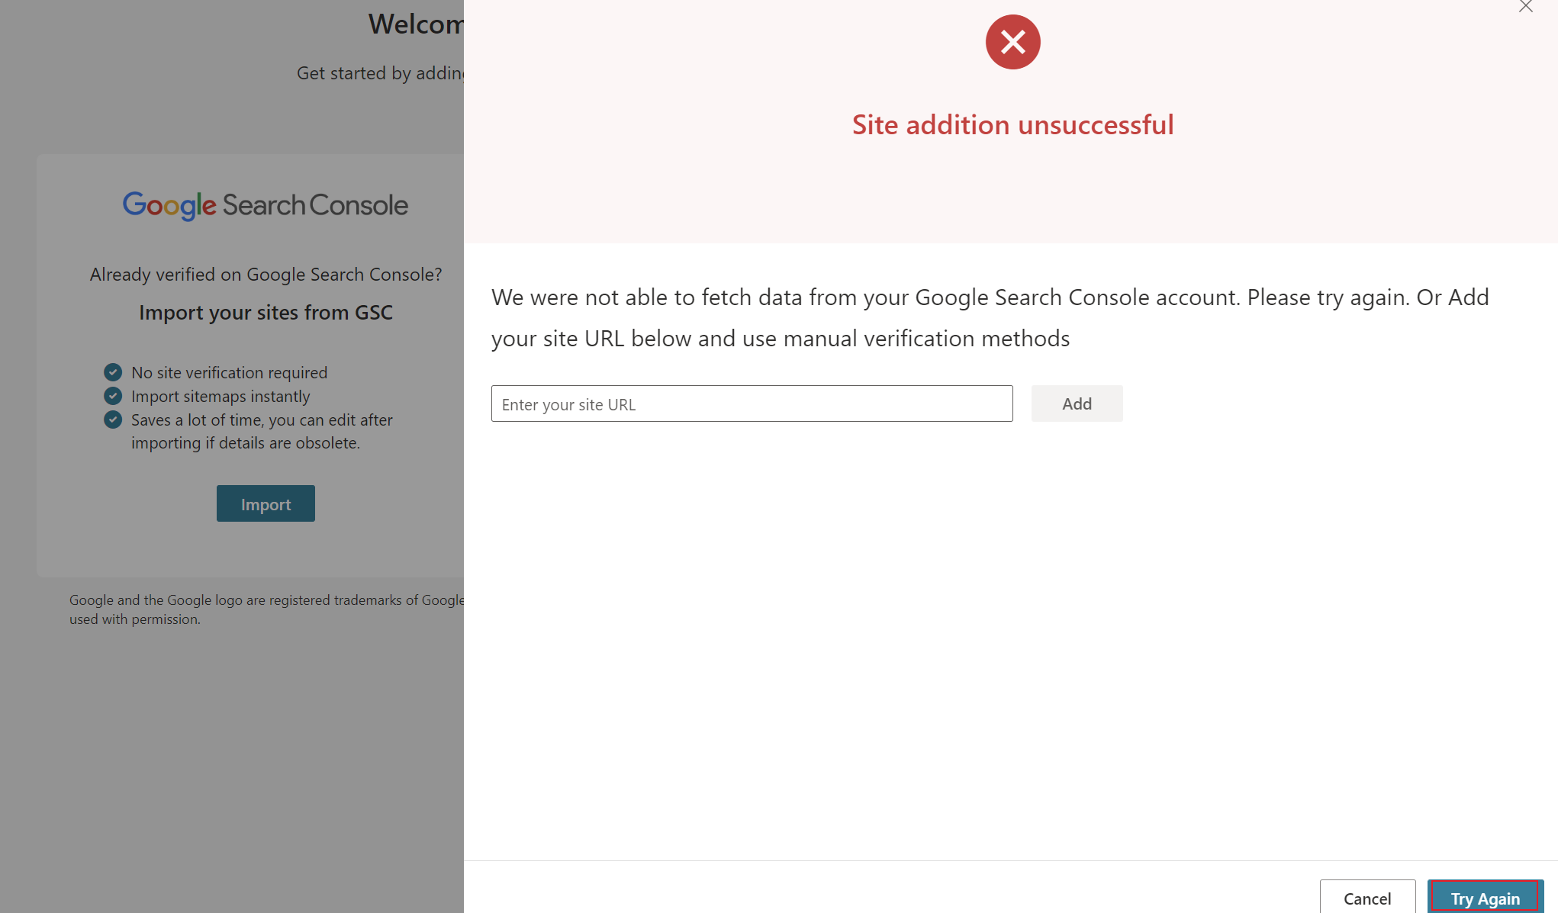This screenshot has width=1558, height=913.
Task: Focus the Enter your site URL field
Action: [752, 403]
